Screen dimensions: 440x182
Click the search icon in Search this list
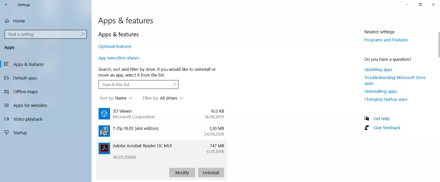click(174, 85)
